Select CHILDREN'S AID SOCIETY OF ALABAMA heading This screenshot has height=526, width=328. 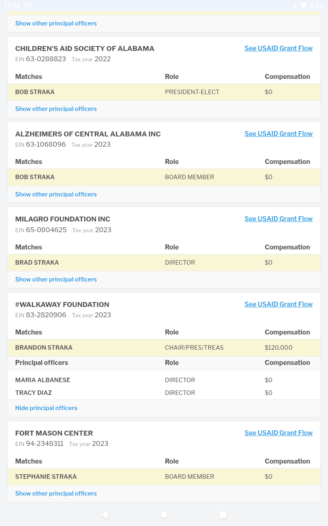click(x=85, y=48)
